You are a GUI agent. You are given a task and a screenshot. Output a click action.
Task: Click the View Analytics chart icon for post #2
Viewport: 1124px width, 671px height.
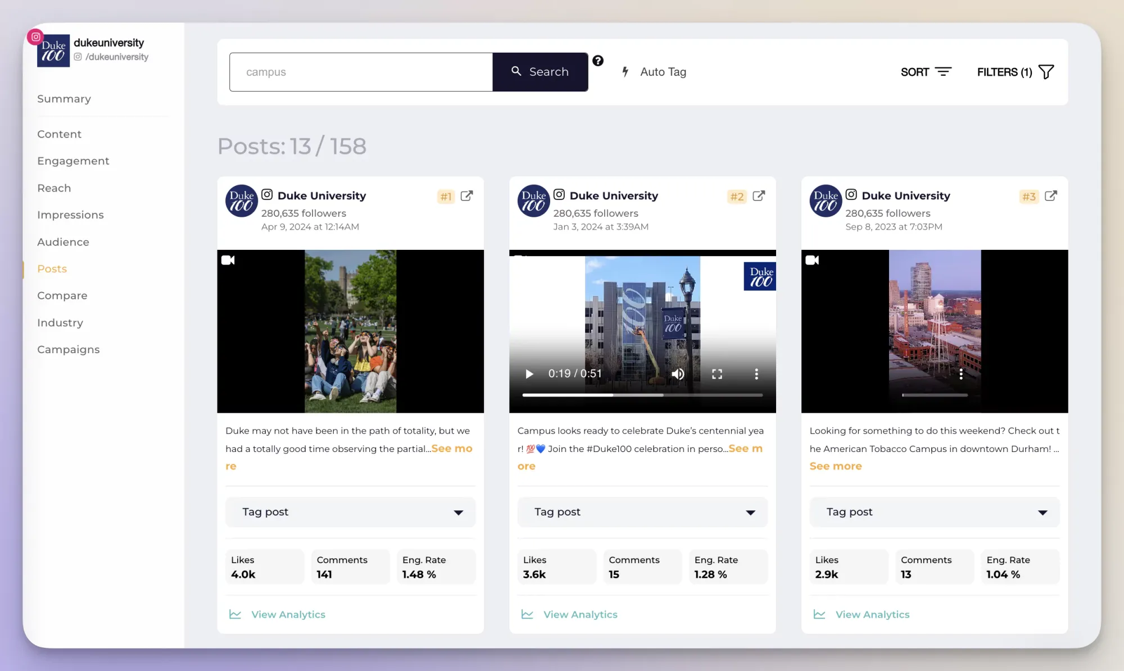525,614
